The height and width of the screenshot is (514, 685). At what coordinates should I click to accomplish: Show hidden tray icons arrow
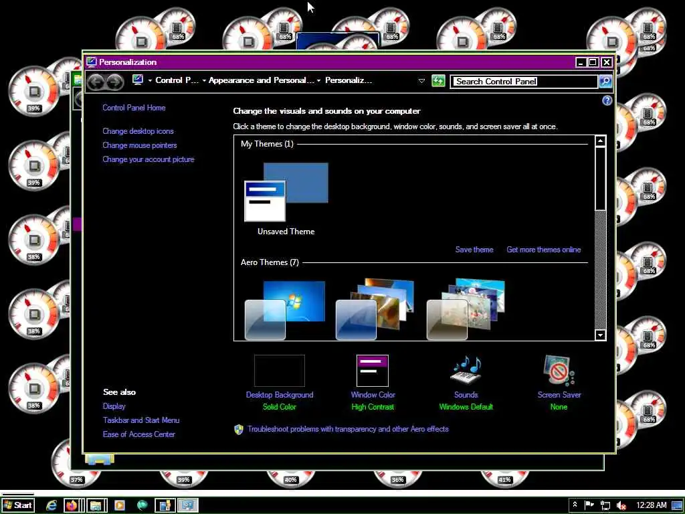tap(575, 505)
